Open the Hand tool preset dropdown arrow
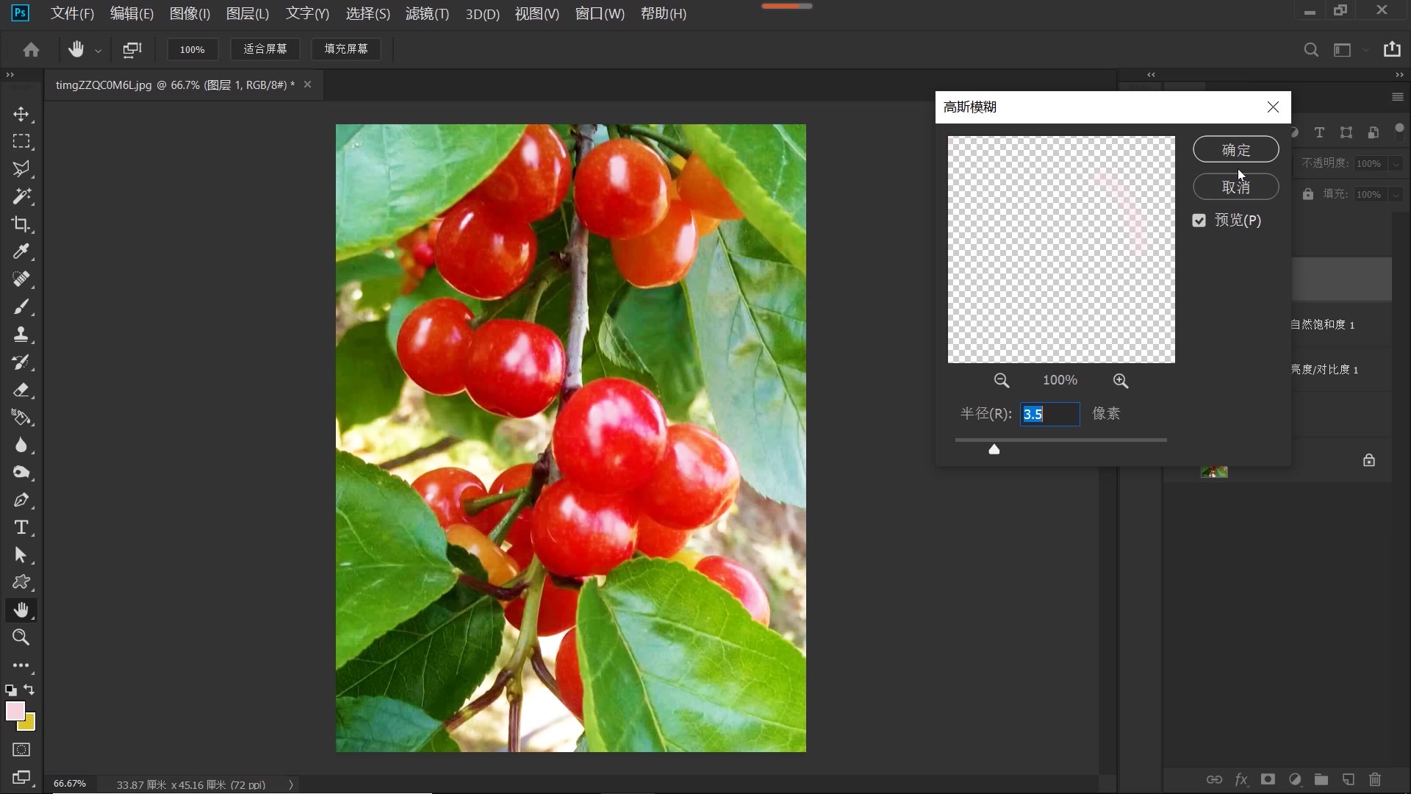Viewport: 1411px width, 794px height. tap(98, 51)
